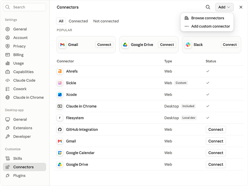Click the Custom badge on Sickle row
The image size is (248, 186).
[181, 83]
